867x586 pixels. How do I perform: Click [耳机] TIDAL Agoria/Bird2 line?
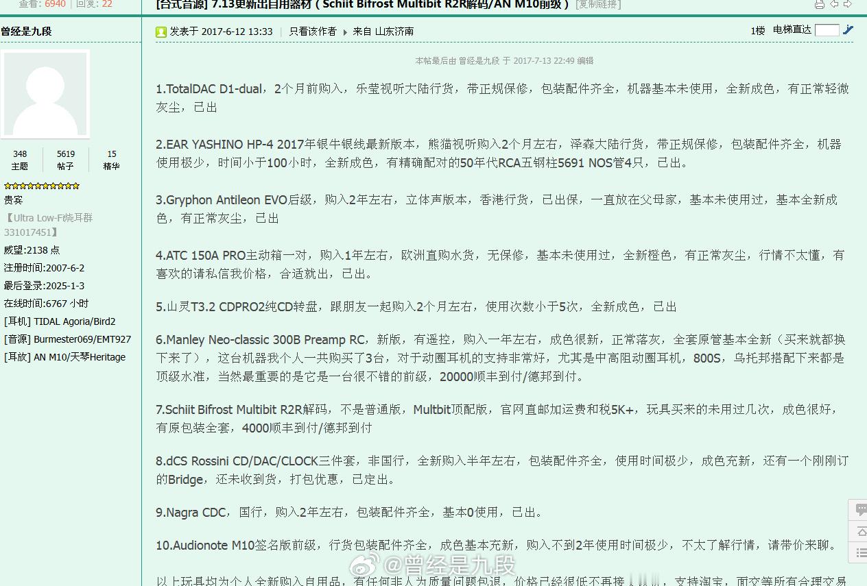(x=60, y=321)
